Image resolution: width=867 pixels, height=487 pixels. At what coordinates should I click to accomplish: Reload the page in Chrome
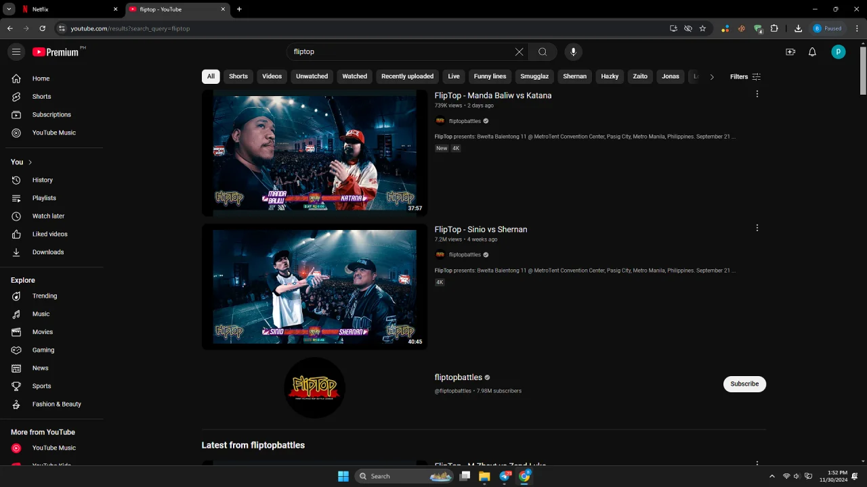pos(42,28)
